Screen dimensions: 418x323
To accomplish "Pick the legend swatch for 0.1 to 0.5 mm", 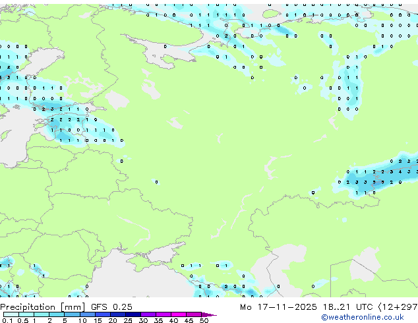I will tap(11, 314).
